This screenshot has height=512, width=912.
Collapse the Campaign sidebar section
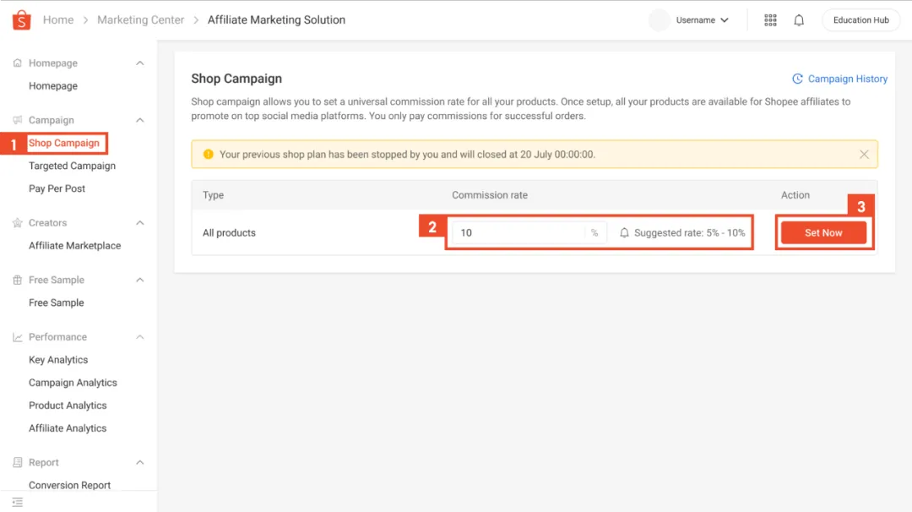pos(139,120)
